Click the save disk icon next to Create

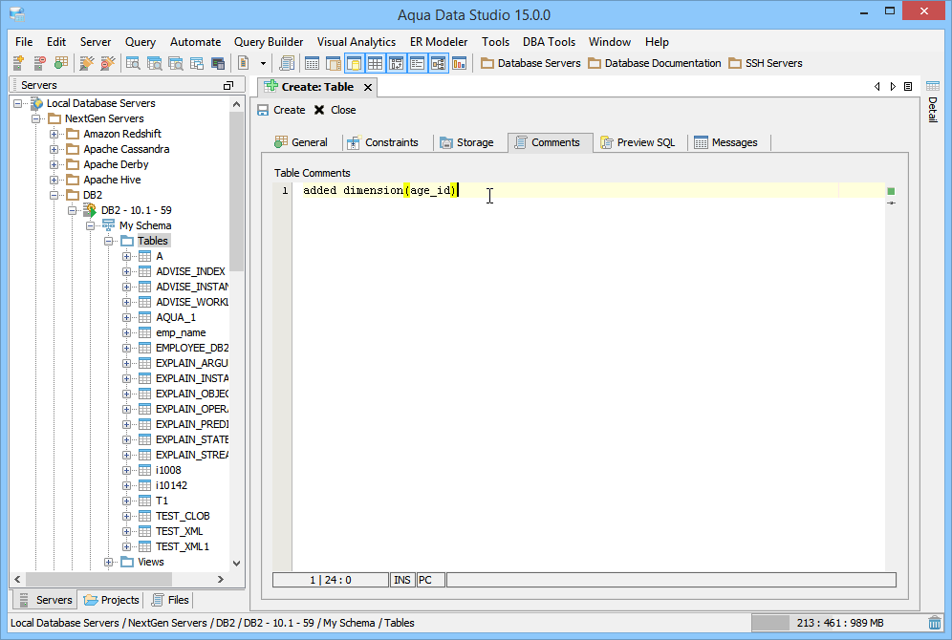click(x=263, y=110)
